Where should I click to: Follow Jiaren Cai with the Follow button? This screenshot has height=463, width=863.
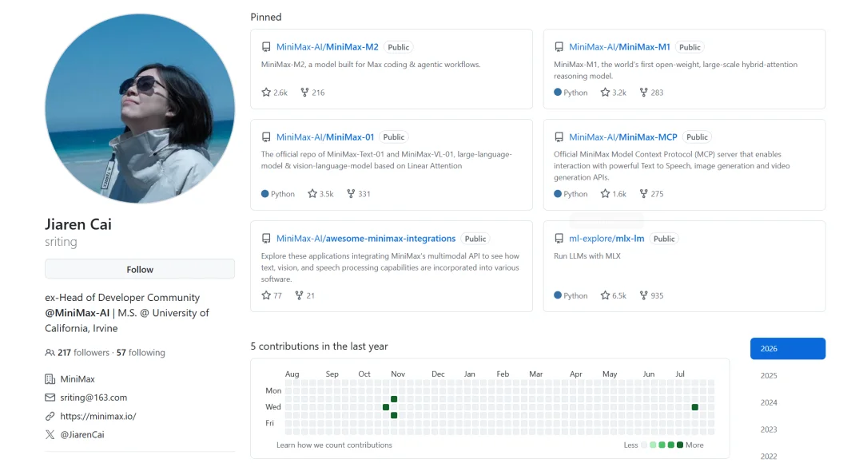pyautogui.click(x=140, y=270)
